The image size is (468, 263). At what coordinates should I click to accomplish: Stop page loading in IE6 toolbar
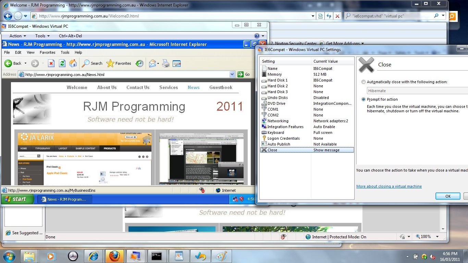point(51,63)
